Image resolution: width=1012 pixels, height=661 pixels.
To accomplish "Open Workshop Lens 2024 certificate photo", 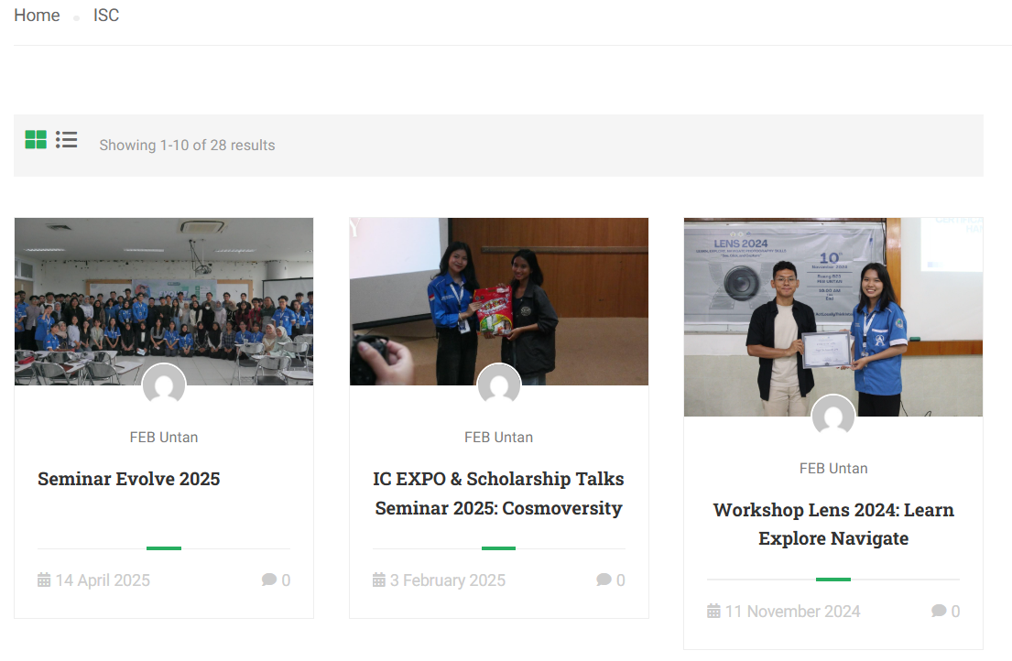I will (x=833, y=317).
